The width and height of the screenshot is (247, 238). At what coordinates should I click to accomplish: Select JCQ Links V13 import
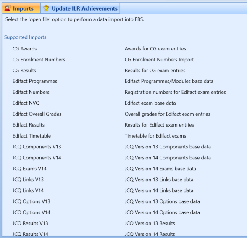click(x=28, y=180)
